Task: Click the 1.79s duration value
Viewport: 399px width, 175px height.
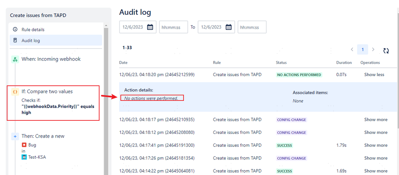Action: (x=341, y=146)
